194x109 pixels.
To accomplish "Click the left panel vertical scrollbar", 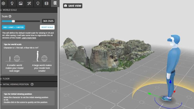I will click(58, 58).
